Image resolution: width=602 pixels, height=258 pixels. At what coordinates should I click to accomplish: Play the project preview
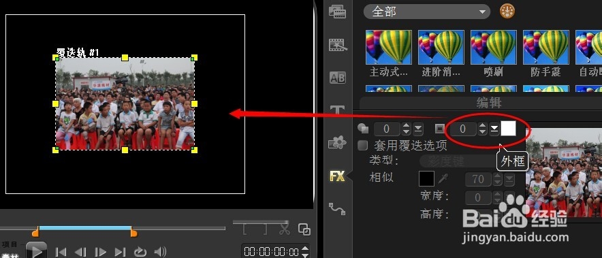tap(37, 251)
